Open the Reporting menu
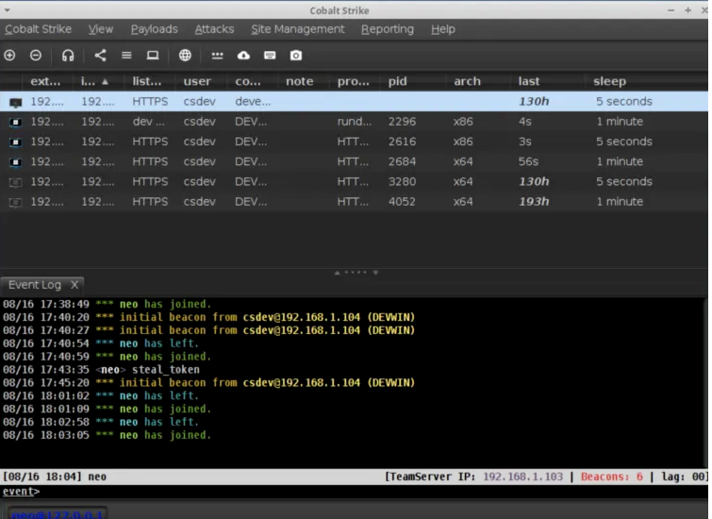This screenshot has width=712, height=519. click(388, 29)
